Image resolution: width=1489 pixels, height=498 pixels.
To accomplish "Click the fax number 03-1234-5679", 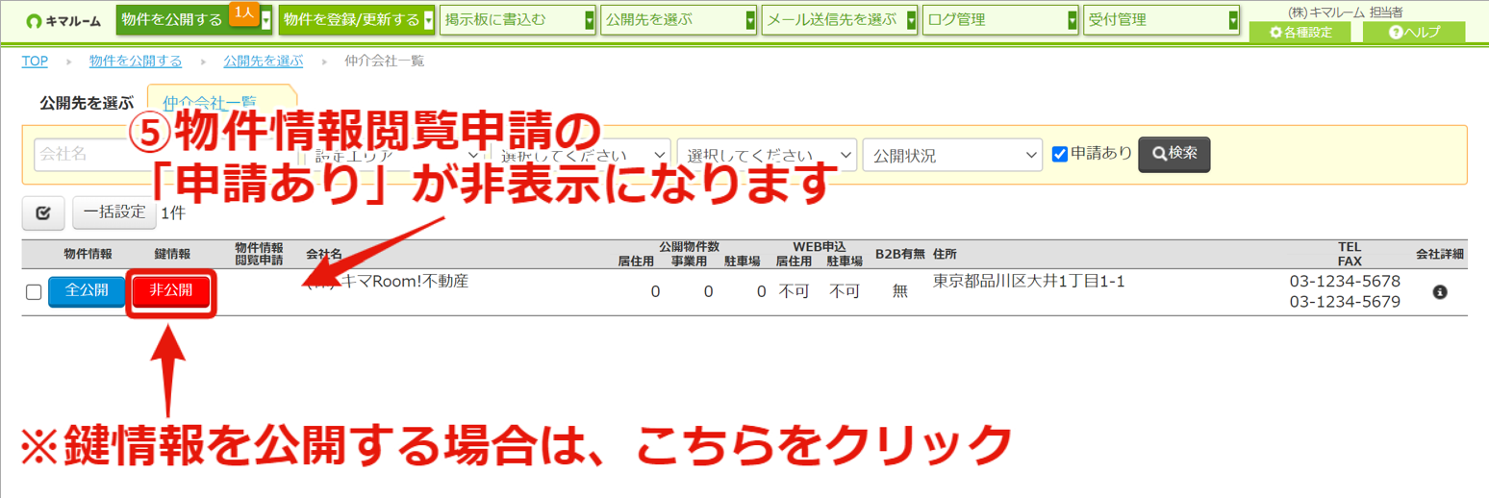I will (1345, 302).
